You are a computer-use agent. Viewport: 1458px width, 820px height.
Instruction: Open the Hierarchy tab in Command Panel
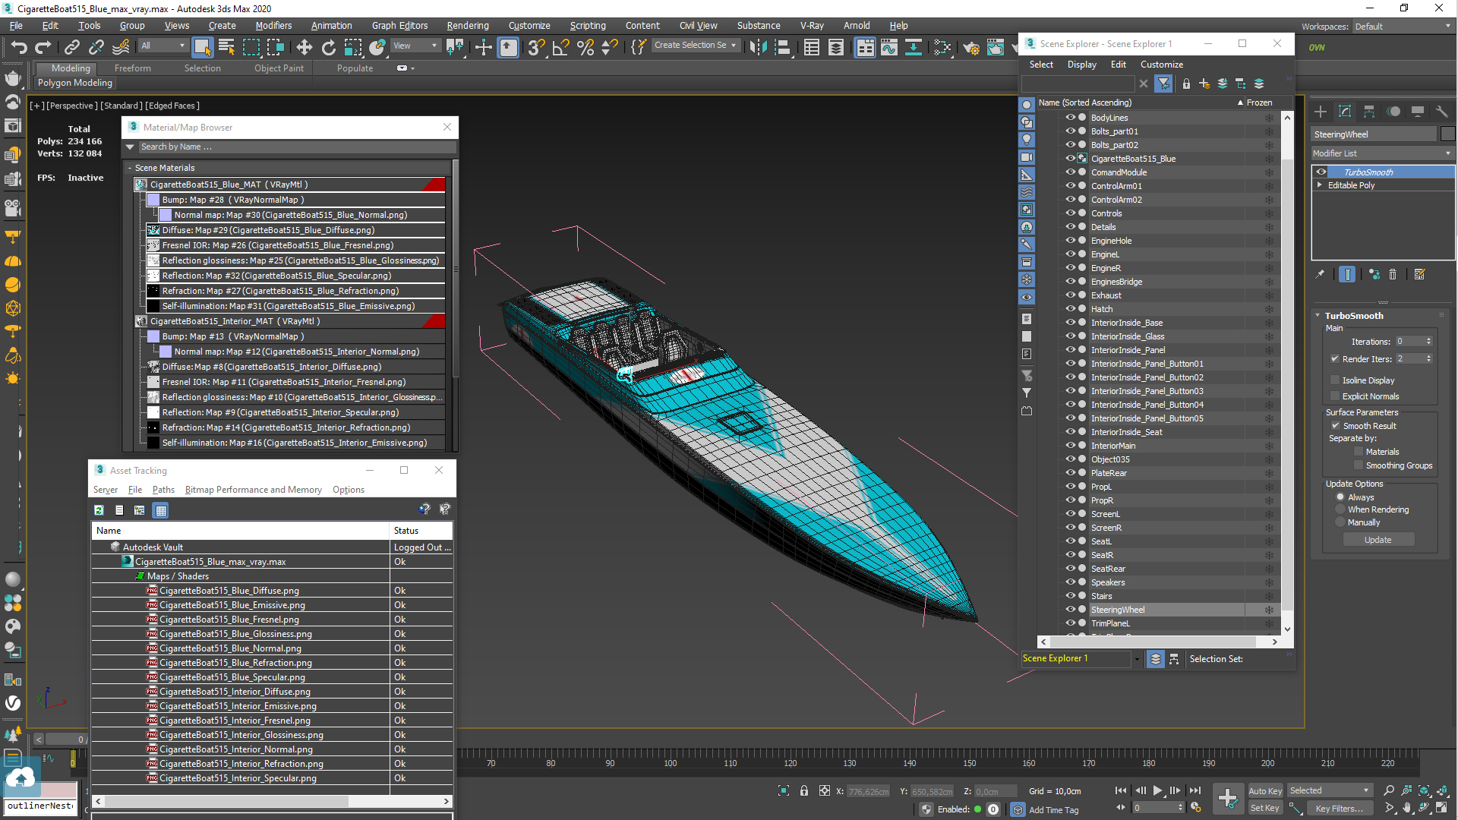pos(1369,112)
